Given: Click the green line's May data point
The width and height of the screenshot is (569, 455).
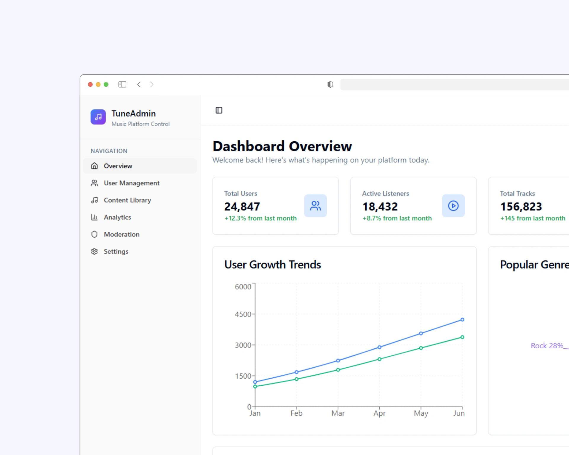Looking at the screenshot, I should pyautogui.click(x=421, y=348).
